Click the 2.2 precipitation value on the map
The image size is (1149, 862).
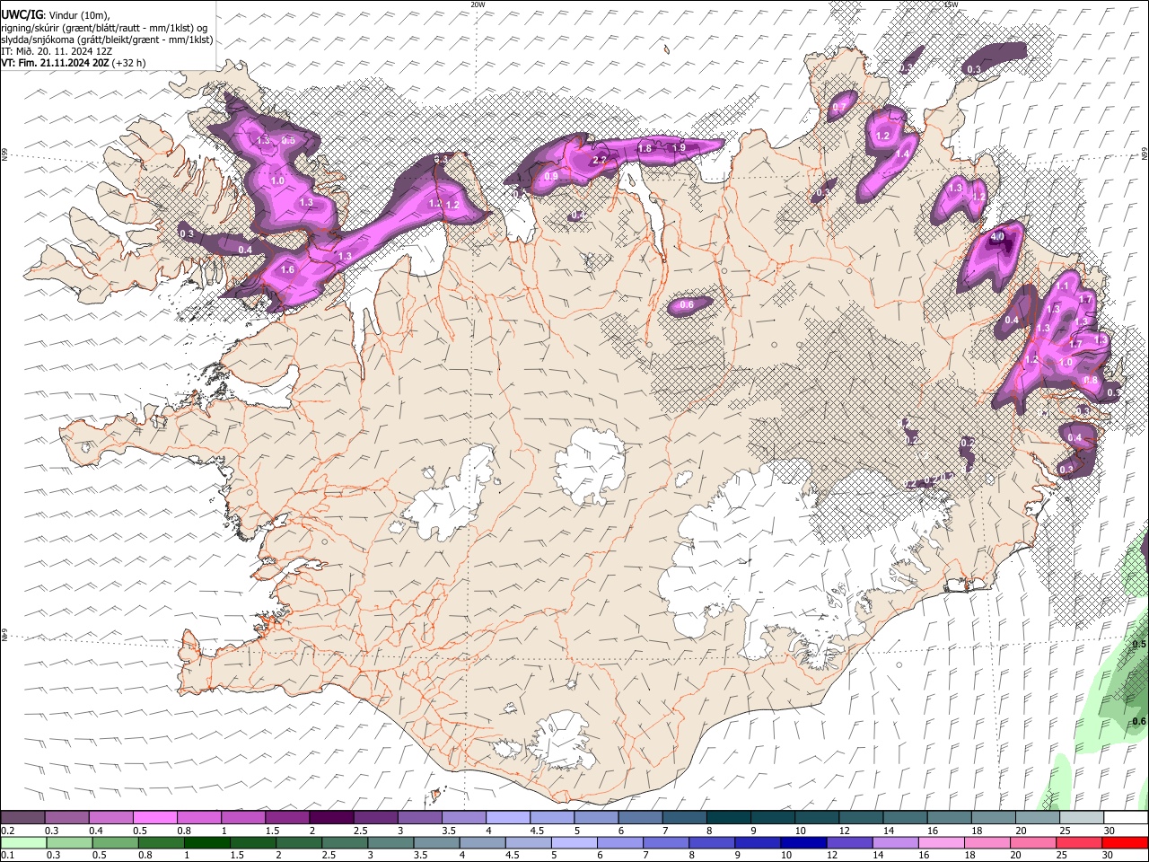pos(601,160)
